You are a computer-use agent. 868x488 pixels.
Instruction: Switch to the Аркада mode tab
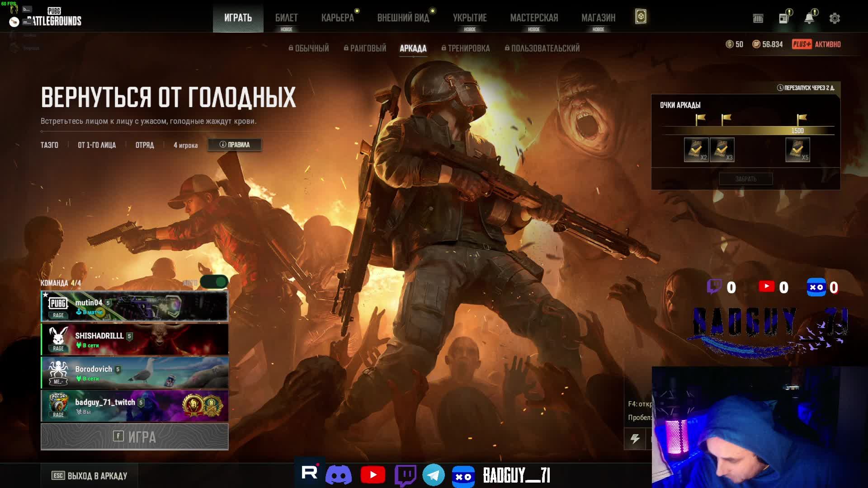(413, 48)
